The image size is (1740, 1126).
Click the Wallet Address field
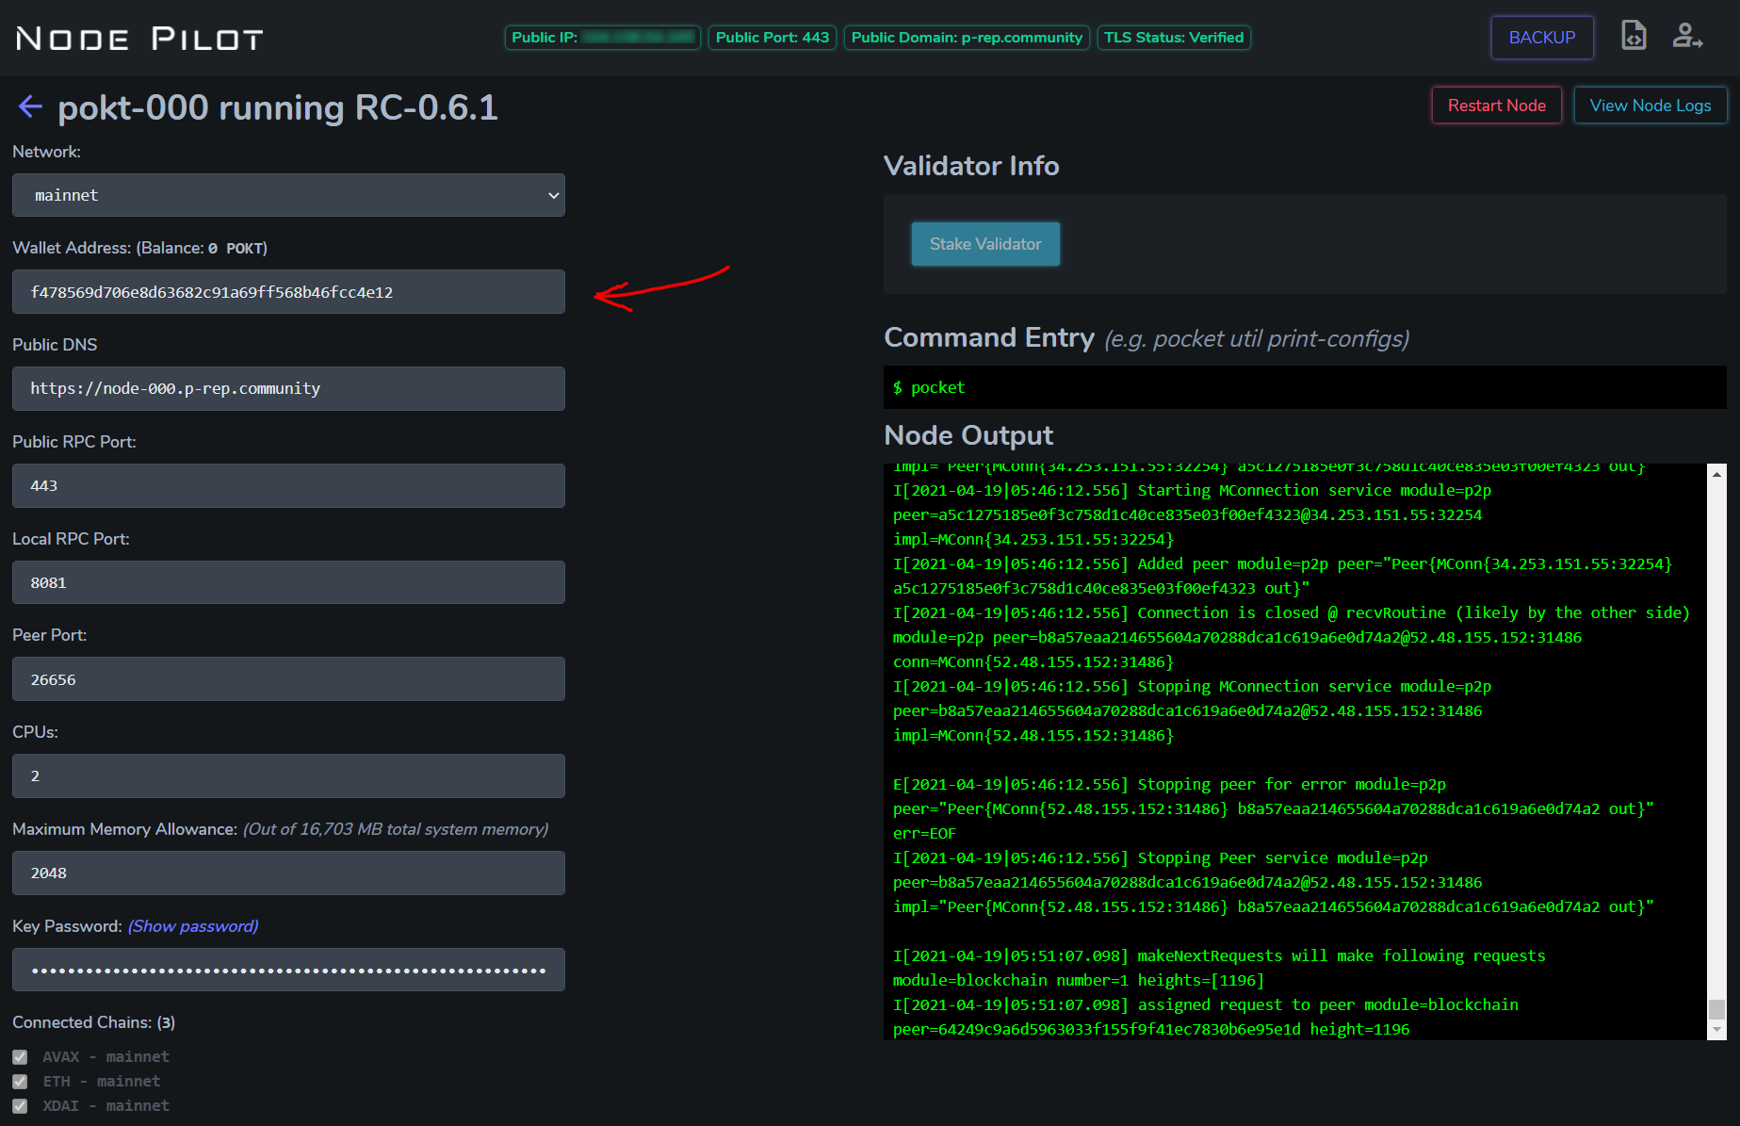click(288, 292)
